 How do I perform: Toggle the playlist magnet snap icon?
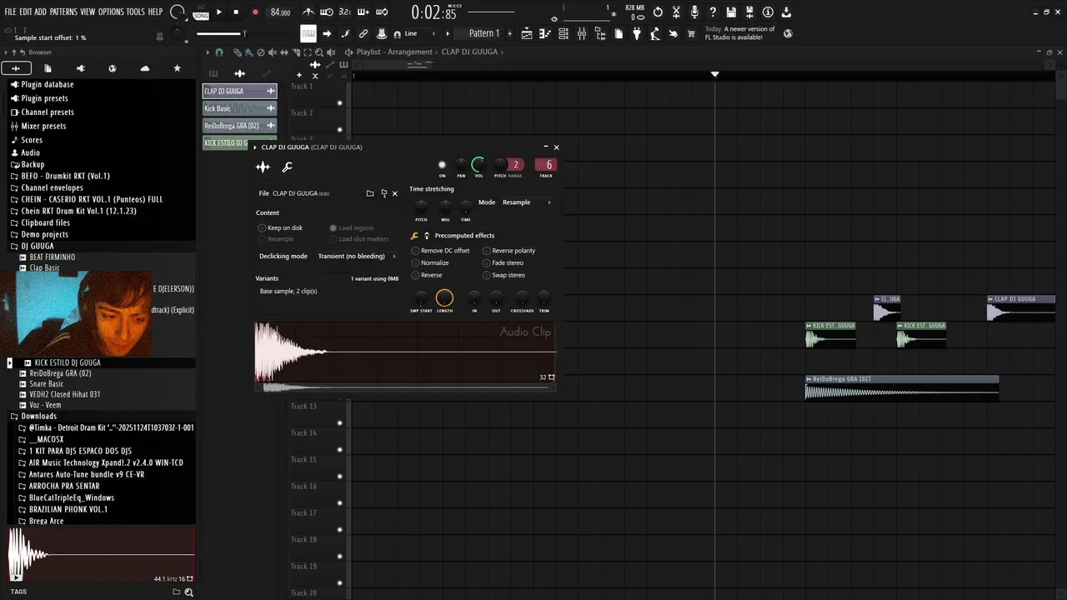point(219,52)
